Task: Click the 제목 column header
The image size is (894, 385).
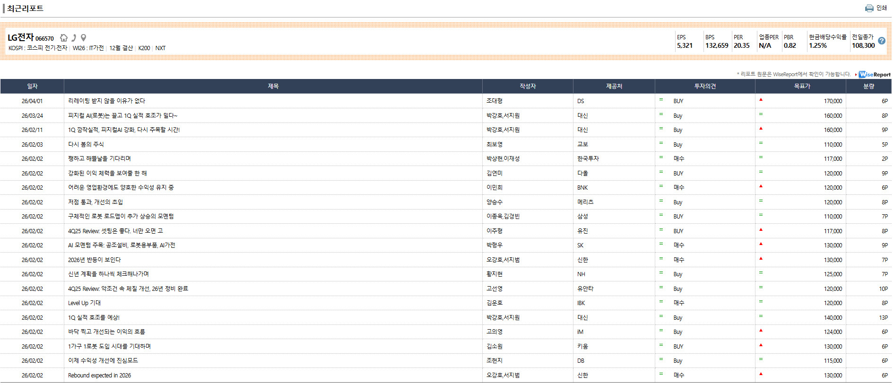Action: point(273,86)
